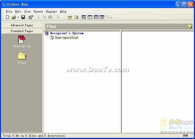Click the NUM indicator in status bar
This screenshot has width=195, height=139.
coord(185,136)
